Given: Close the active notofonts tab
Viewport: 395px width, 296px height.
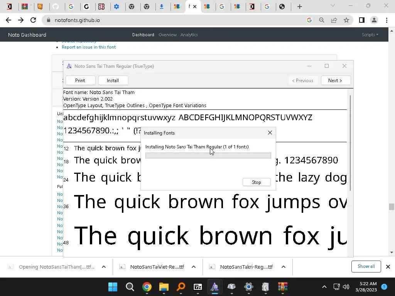Looking at the screenshot, I should click(195, 7).
